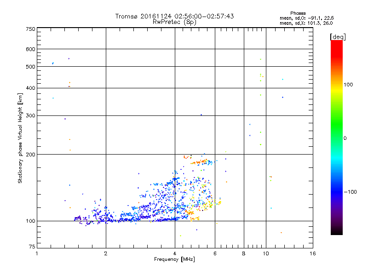
Task: Click the y-axis tick label '750'
Action: 30,29
